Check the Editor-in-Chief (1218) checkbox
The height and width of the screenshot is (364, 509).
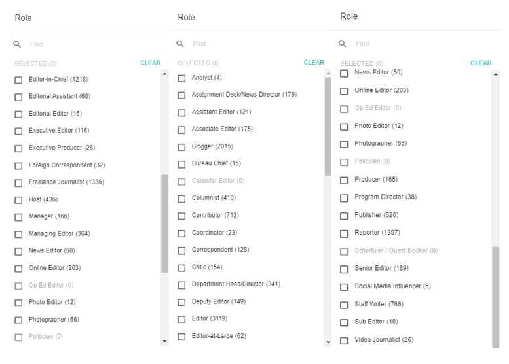(18, 80)
